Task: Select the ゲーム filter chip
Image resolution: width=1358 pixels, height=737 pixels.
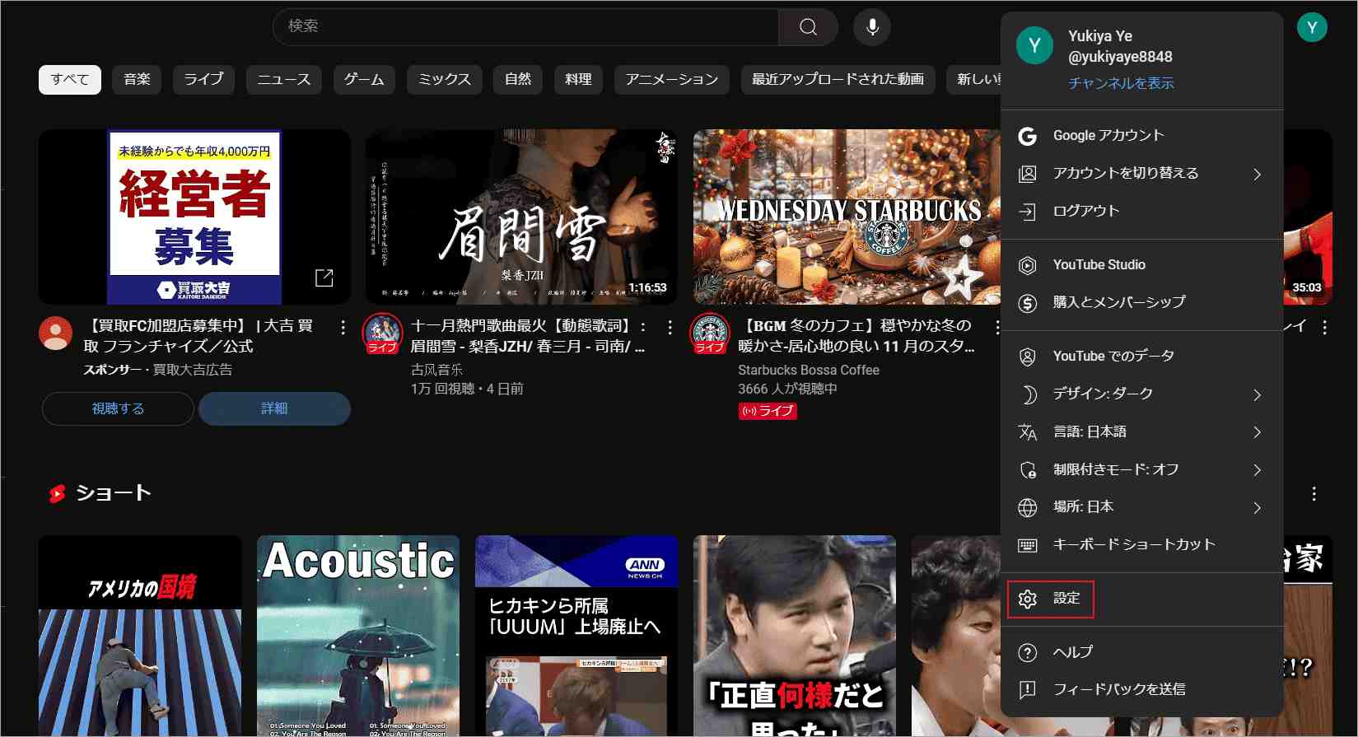Action: click(x=364, y=80)
